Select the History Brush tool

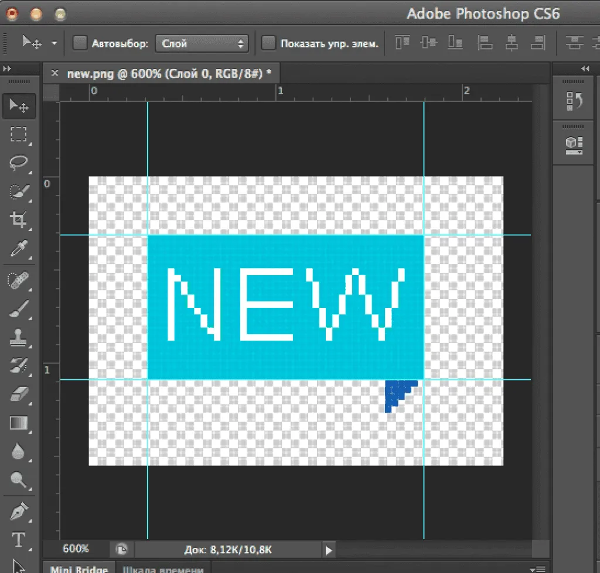(19, 365)
